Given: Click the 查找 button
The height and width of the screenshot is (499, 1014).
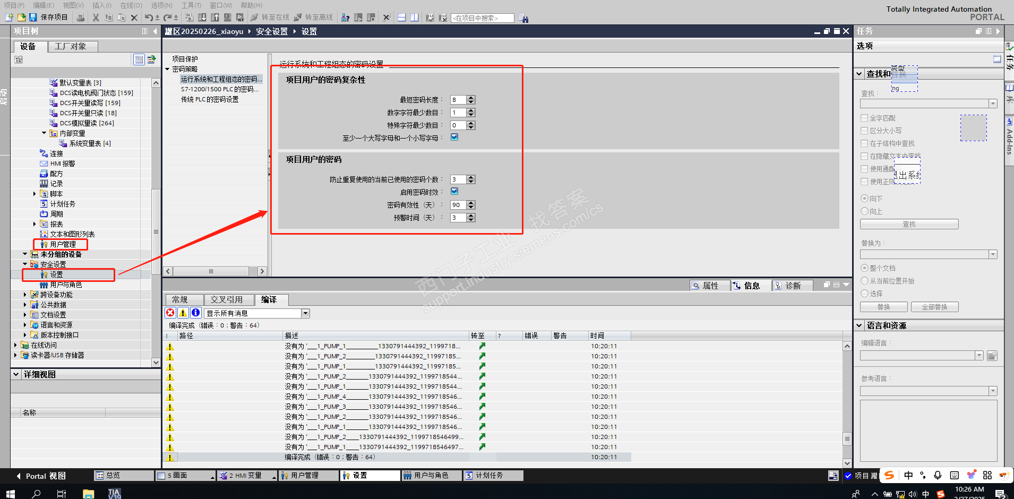Looking at the screenshot, I should click(909, 224).
